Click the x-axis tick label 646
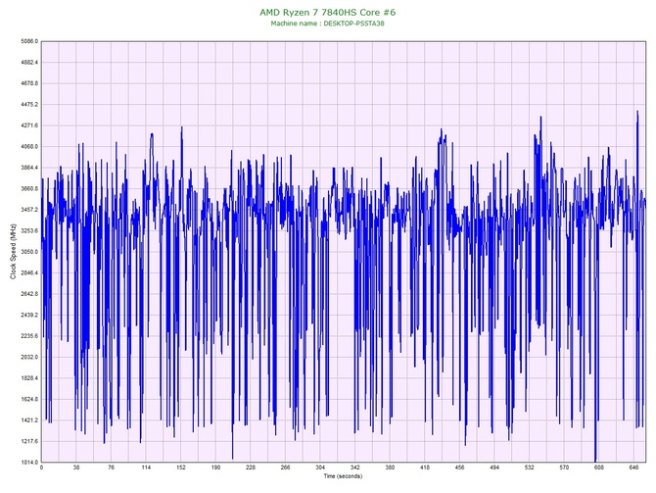Image resolution: width=656 pixels, height=493 pixels. 633,468
